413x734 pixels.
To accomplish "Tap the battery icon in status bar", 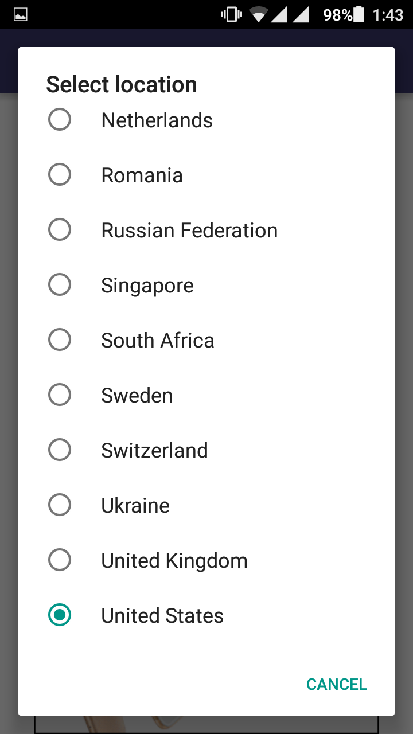I will coord(359,15).
